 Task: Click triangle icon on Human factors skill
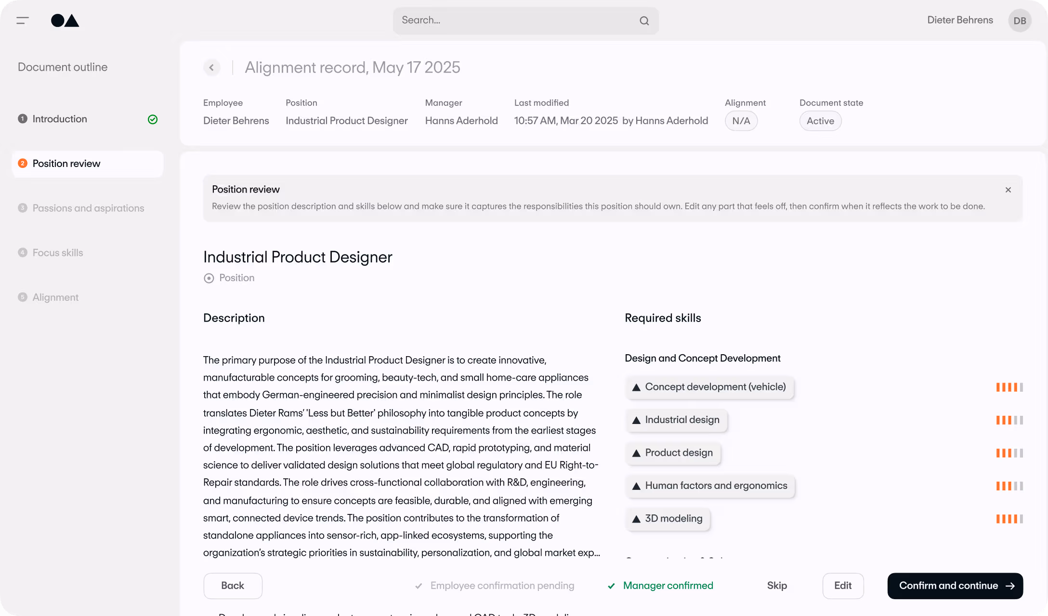click(636, 486)
